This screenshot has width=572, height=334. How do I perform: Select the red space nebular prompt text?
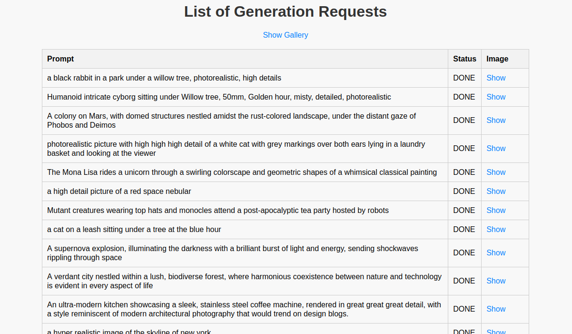pos(119,191)
